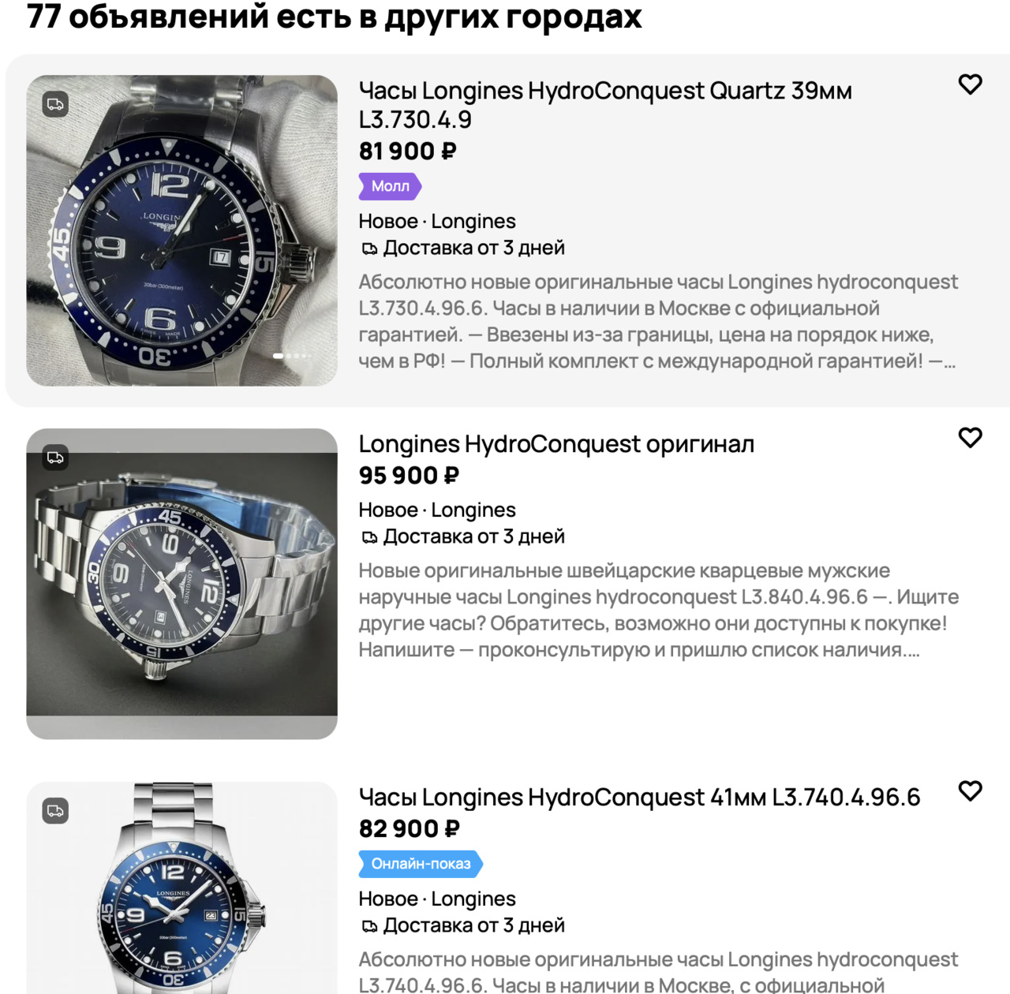Select photo carousel dots on first image

pyautogui.click(x=292, y=356)
